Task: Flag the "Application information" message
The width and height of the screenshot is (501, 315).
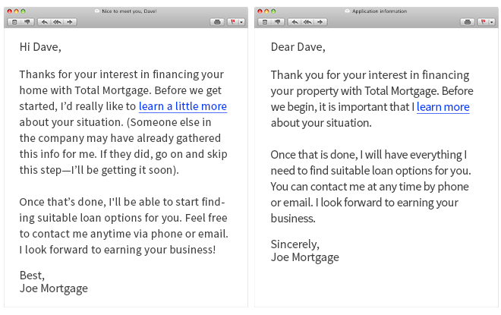Action: coord(483,22)
